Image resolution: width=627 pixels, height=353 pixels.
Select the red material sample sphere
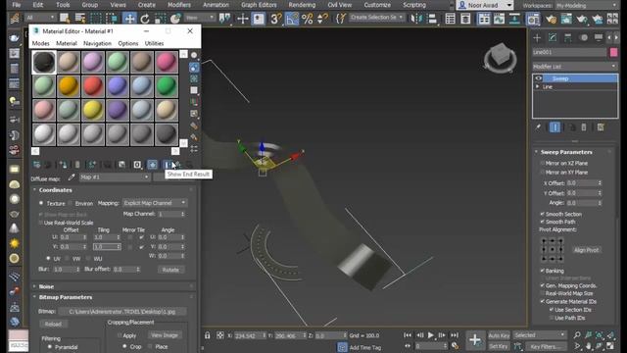click(93, 86)
